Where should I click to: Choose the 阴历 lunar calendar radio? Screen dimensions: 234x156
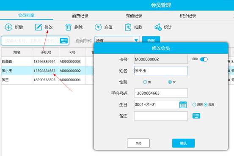[x=194, y=104]
